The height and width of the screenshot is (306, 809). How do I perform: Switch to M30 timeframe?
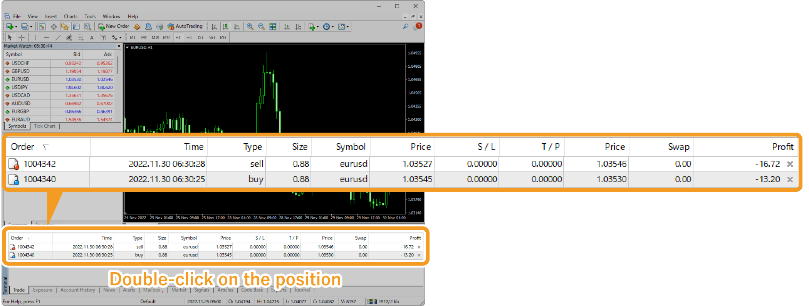pos(167,38)
